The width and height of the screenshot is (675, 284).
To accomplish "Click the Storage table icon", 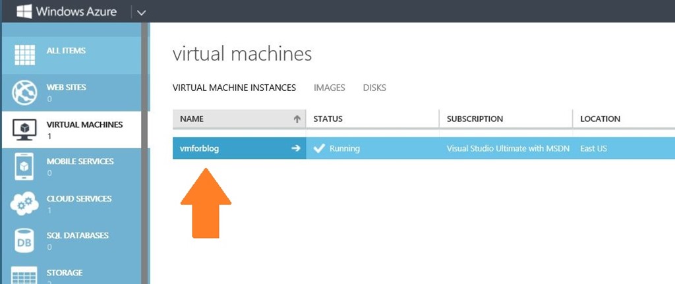I will point(24,275).
